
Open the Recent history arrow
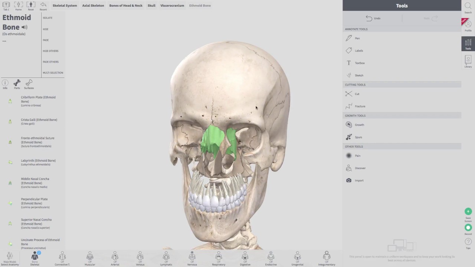coord(43,6)
